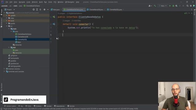Start debugging with the green bug icon
This screenshot has height=110, width=196.
coord(173,6)
